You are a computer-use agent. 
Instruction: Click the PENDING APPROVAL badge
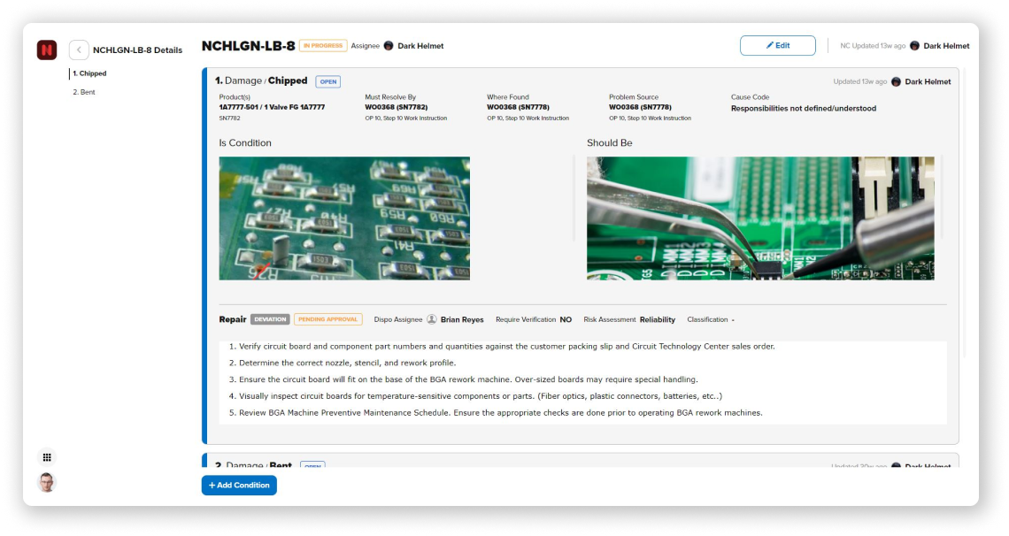327,319
